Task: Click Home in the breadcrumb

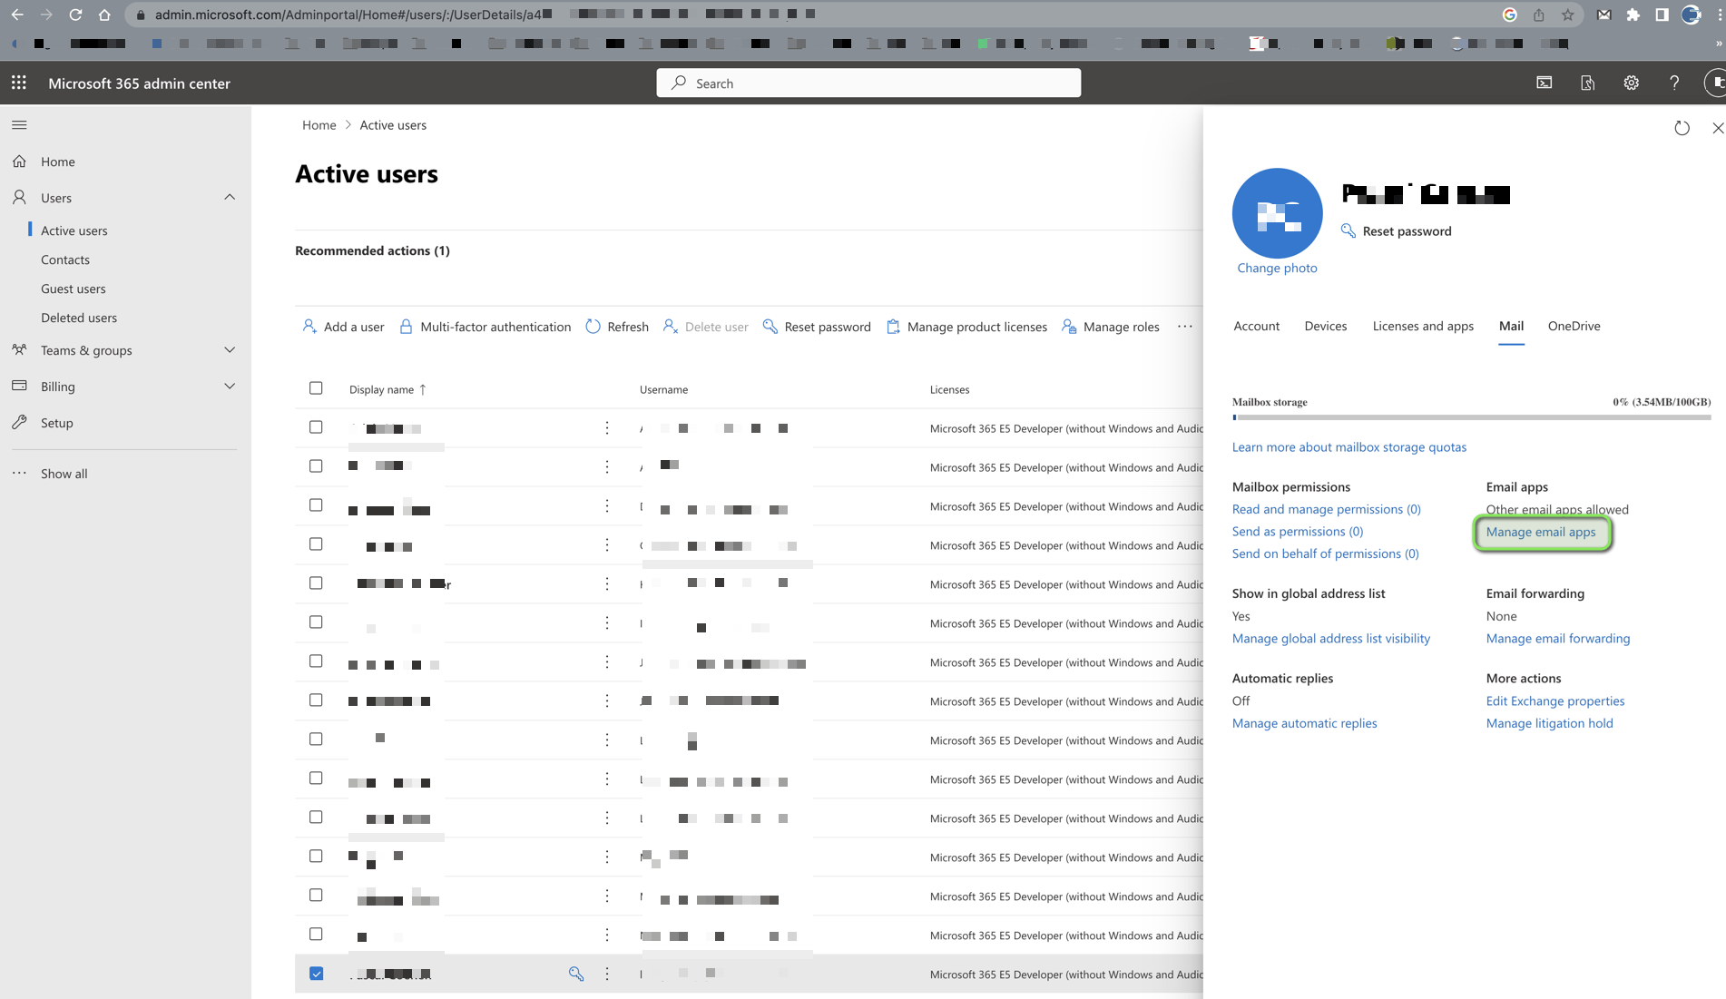Action: click(x=319, y=125)
